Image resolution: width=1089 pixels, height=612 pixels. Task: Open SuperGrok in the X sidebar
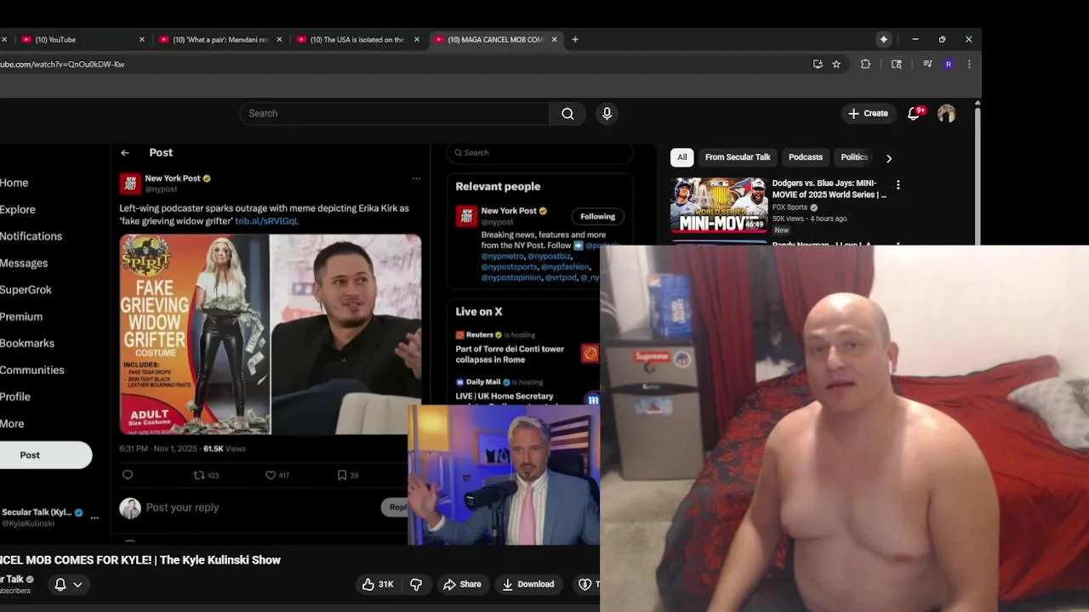[x=26, y=290]
